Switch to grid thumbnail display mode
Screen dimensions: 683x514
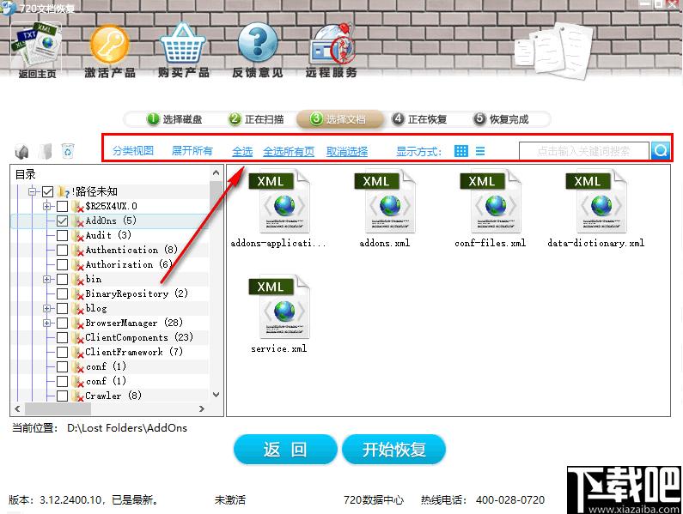pyautogui.click(x=460, y=151)
